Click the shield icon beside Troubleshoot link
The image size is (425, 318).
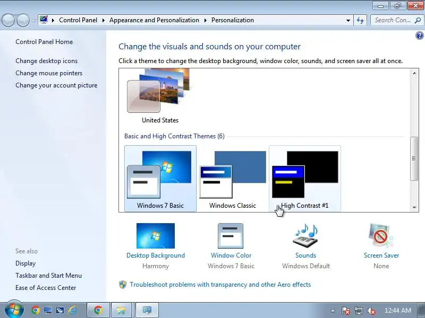tap(123, 285)
